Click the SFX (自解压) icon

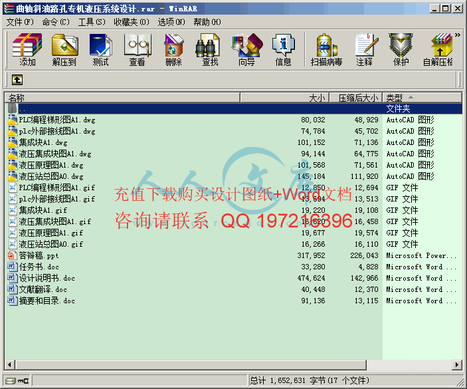pyautogui.click(x=438, y=49)
